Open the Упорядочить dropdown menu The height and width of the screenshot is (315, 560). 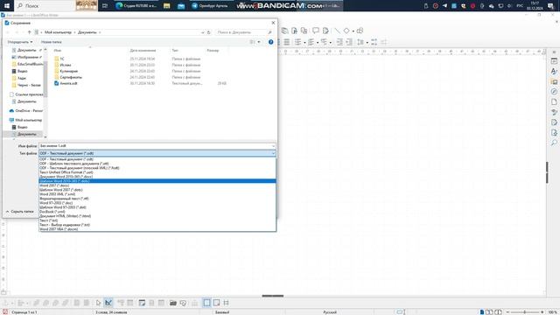coord(20,42)
